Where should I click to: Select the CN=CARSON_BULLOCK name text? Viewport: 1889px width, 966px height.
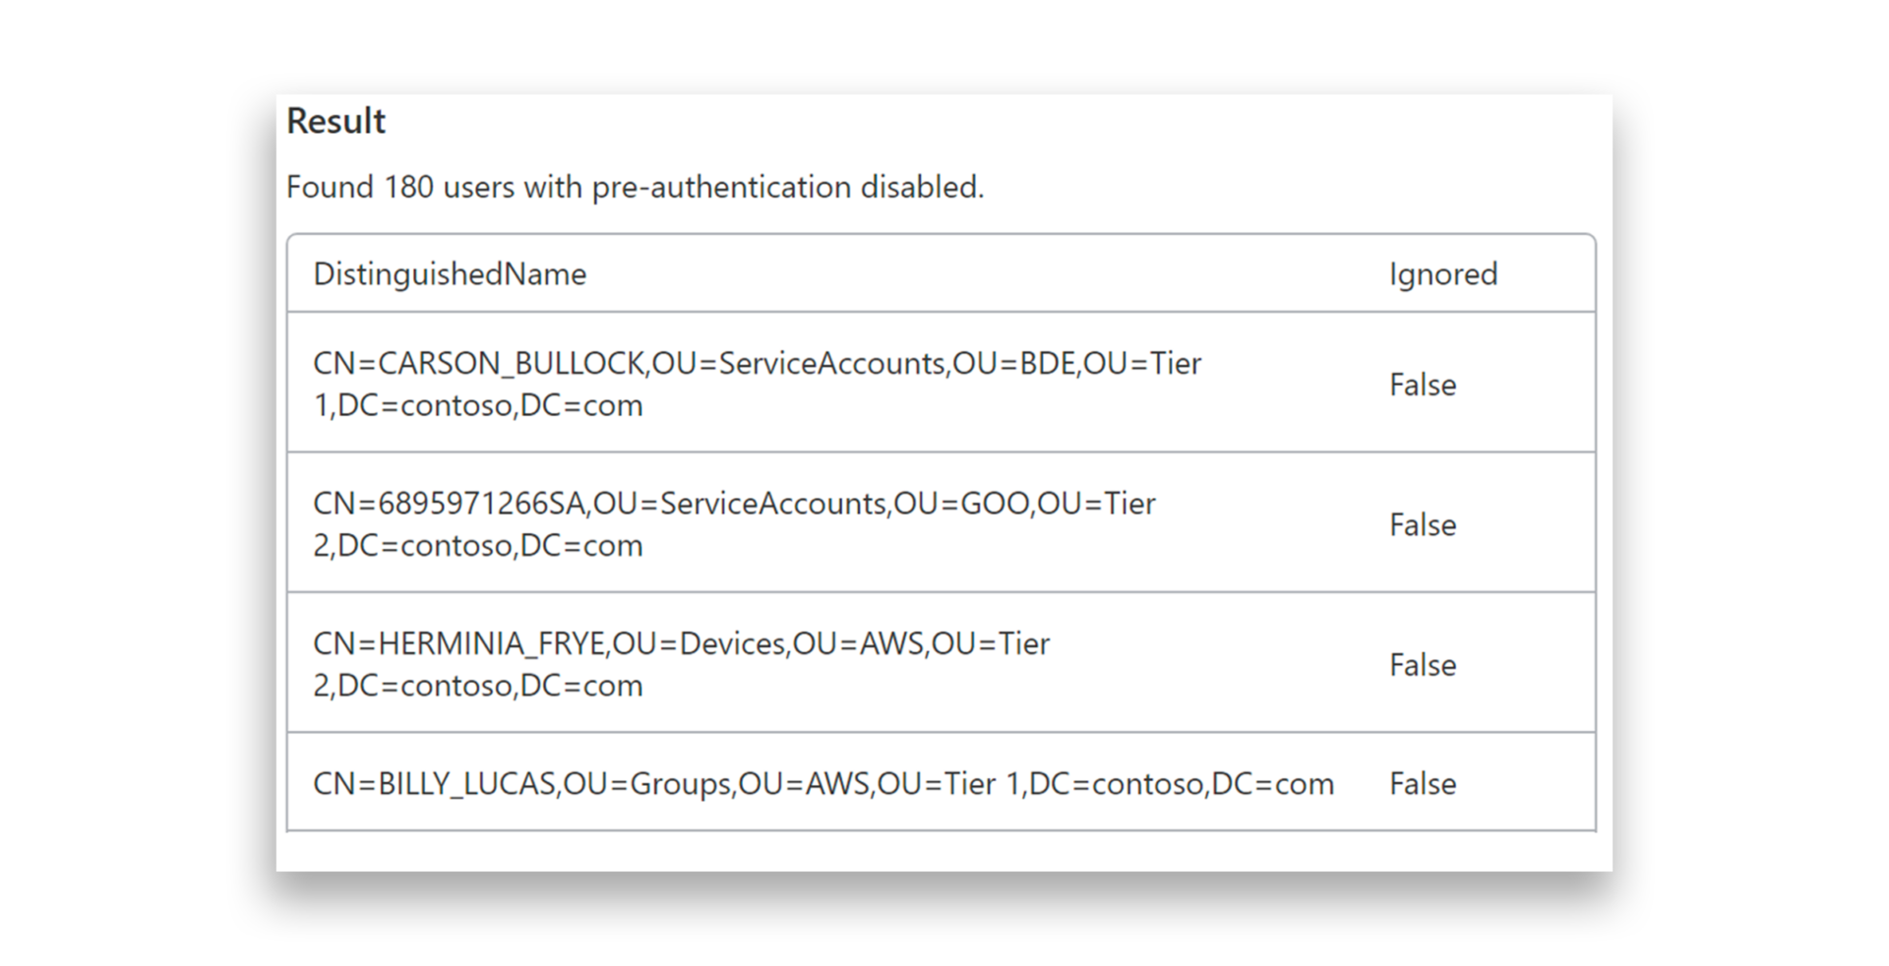click(478, 363)
